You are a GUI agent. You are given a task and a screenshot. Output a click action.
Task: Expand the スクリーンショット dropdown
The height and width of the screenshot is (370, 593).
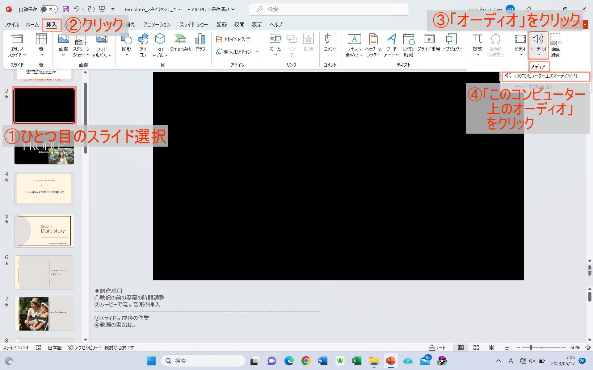tap(88, 55)
